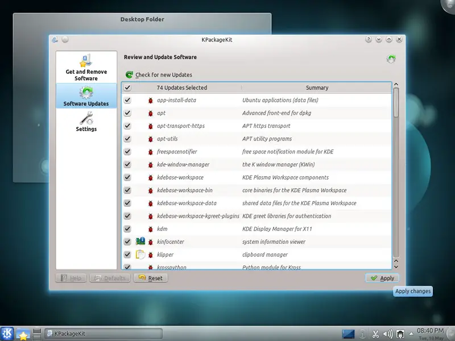Toggle the kdebase-workspace-bin checkbox

(127, 190)
